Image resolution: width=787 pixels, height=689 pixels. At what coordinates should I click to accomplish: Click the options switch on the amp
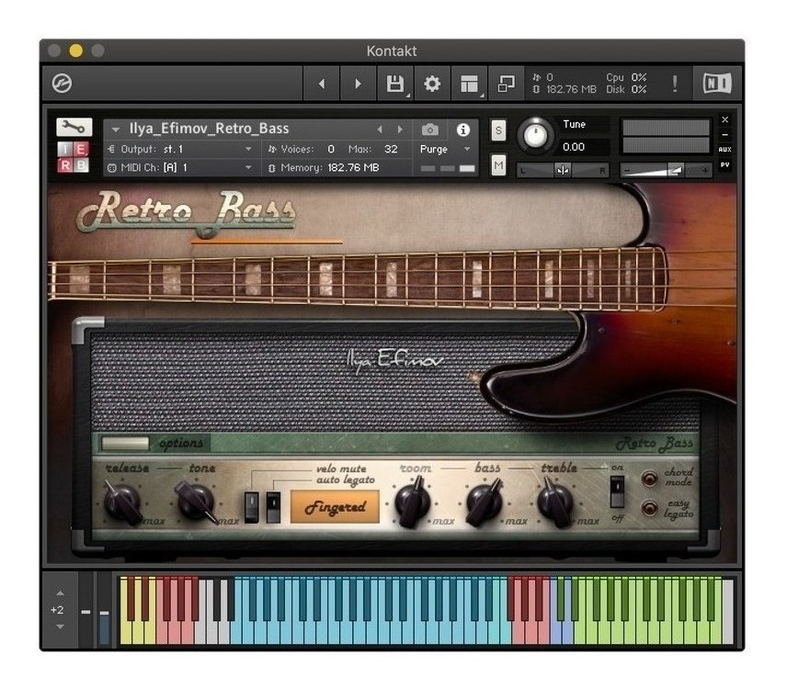click(x=125, y=444)
